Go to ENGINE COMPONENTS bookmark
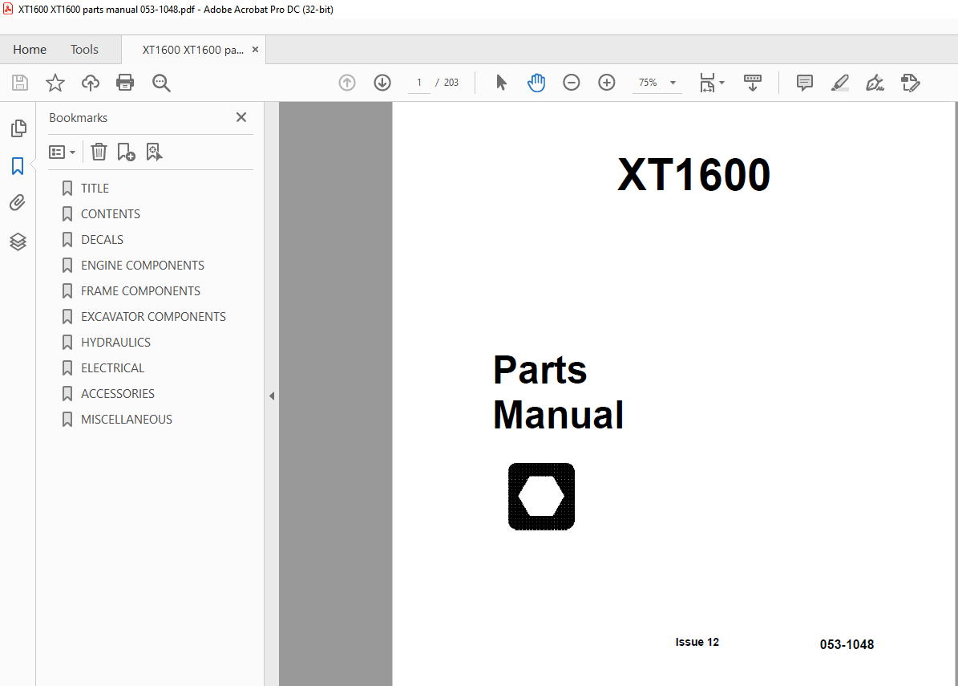Image resolution: width=958 pixels, height=686 pixels. pyautogui.click(x=143, y=266)
